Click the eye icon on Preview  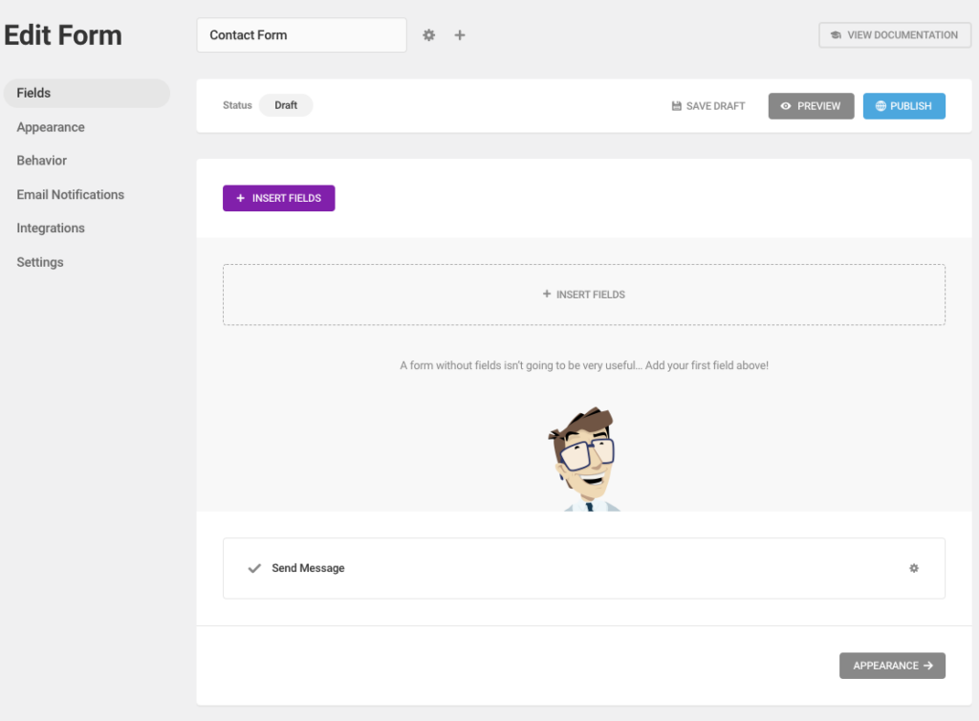pos(786,106)
